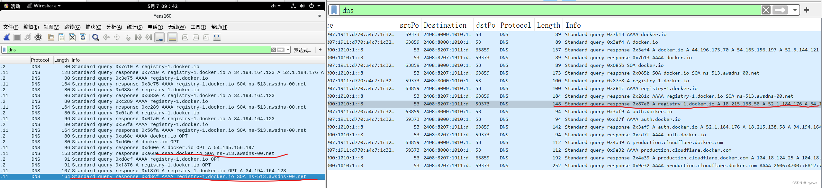Close the capture file using the X document icon
Image resolution: width=822 pixels, height=188 pixels.
click(72, 38)
